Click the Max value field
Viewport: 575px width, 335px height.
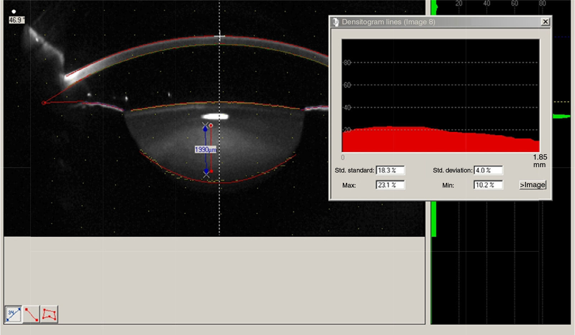coord(390,185)
